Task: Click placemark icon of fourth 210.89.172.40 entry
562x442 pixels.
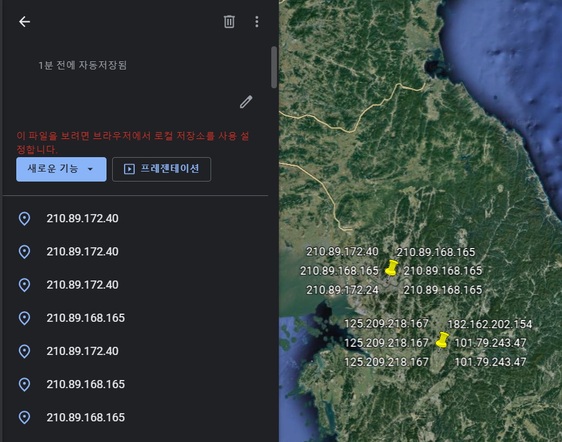Action: click(x=24, y=351)
